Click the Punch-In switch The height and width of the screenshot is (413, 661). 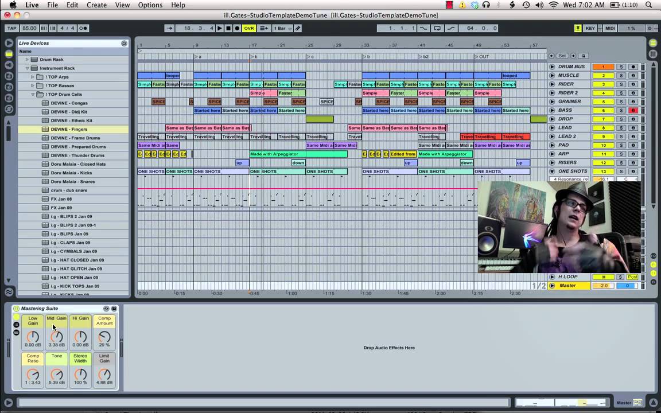tap(423, 28)
